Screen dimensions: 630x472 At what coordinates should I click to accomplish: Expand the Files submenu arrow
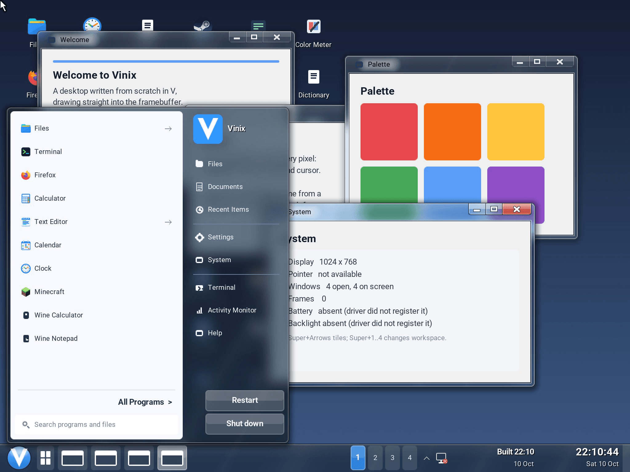168,129
